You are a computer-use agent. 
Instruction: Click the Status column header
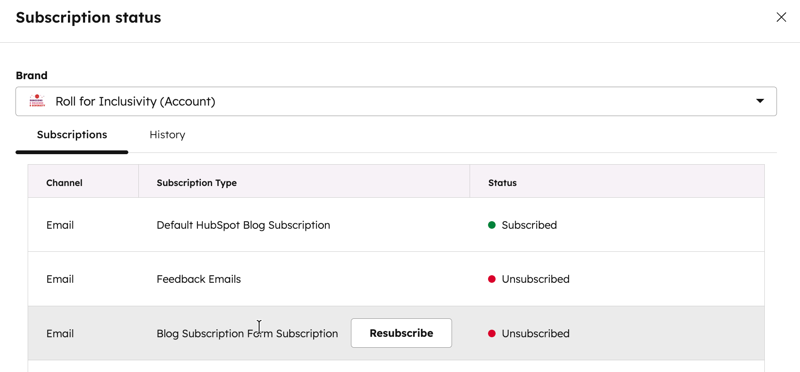click(x=502, y=183)
